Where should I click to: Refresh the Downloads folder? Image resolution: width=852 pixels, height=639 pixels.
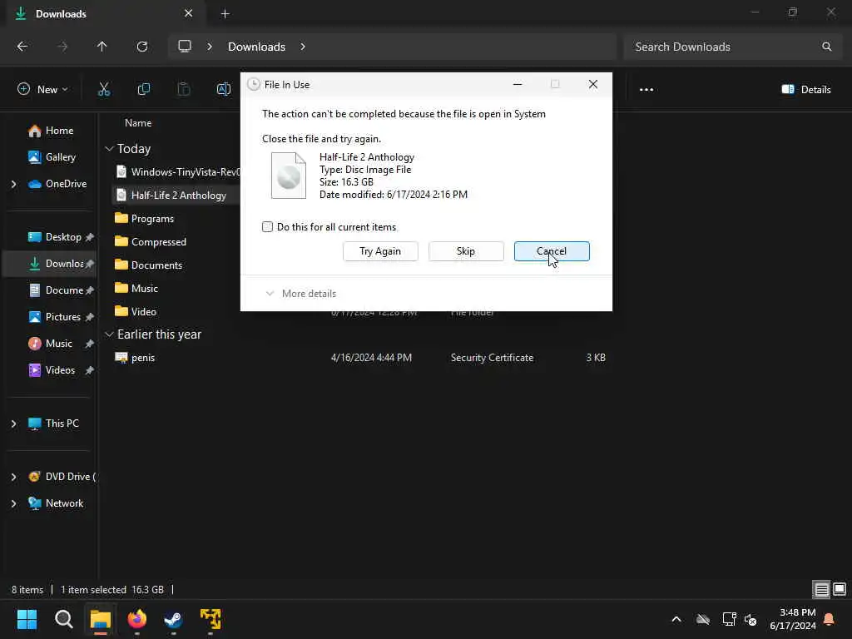click(141, 47)
